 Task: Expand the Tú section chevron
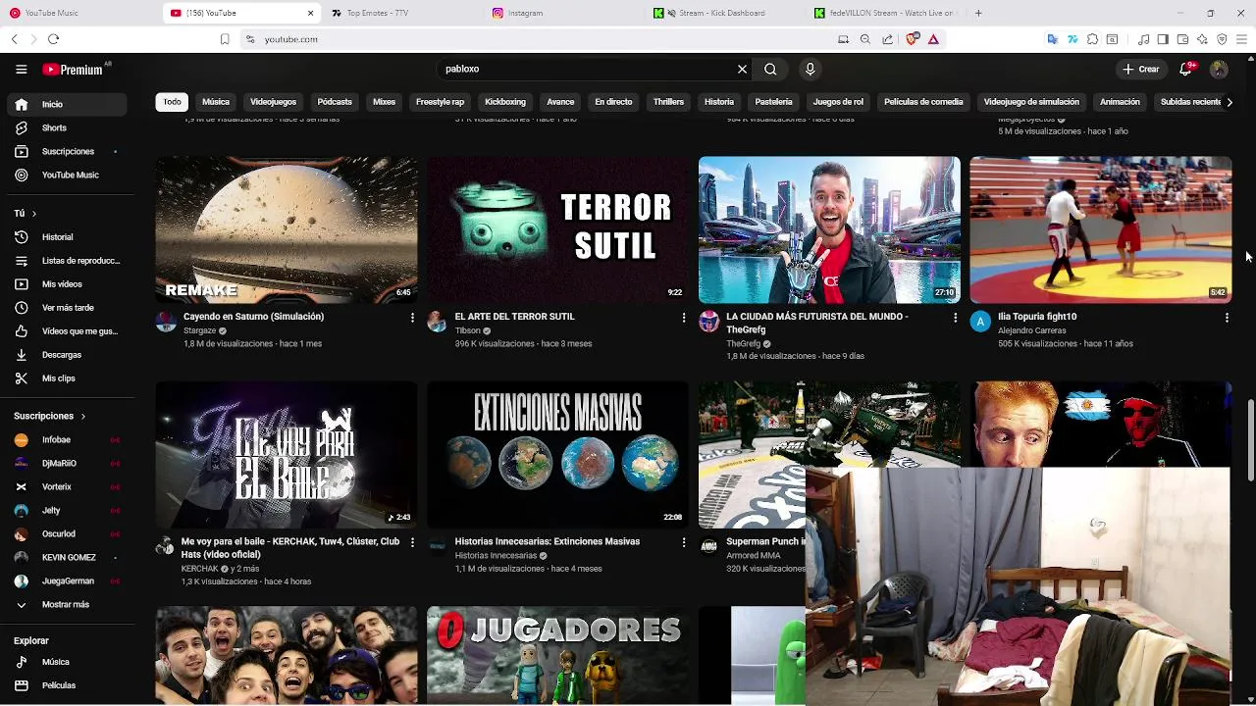[33, 214]
